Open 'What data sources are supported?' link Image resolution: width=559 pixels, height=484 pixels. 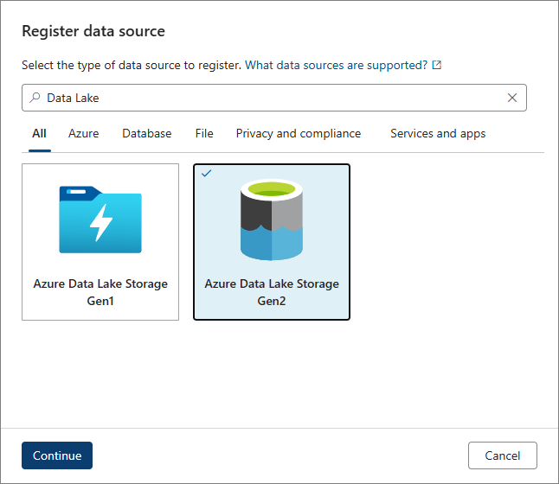click(x=337, y=65)
